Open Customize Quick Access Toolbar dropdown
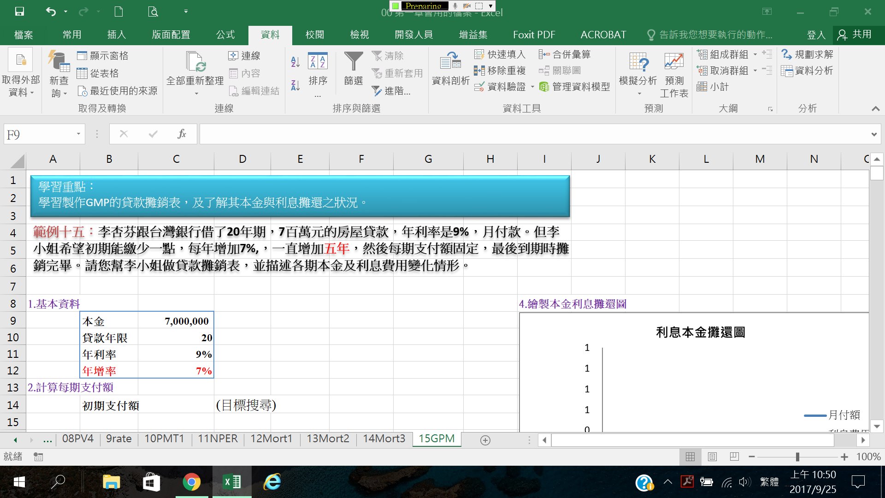The height and width of the screenshot is (498, 885). 186,12
